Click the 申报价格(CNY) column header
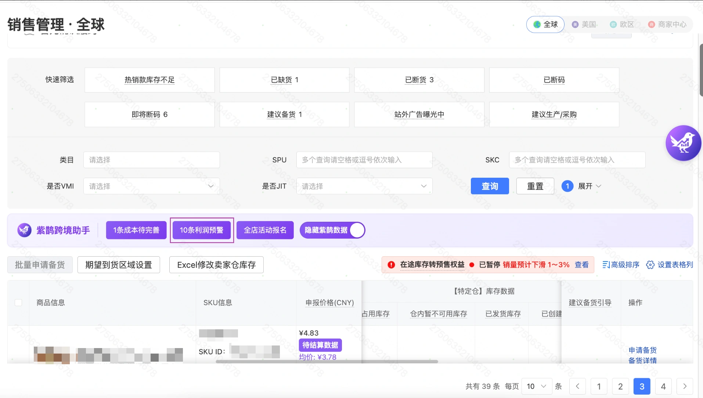 (x=329, y=303)
